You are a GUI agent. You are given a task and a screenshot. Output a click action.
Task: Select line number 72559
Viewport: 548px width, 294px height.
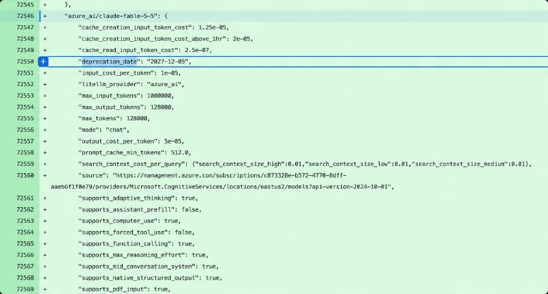[25, 164]
